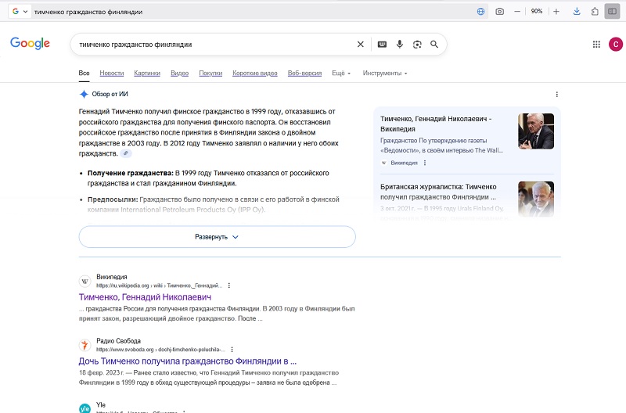The width and height of the screenshot is (626, 413).
Task: Click the Радио Свобода favicon
Action: 85,345
